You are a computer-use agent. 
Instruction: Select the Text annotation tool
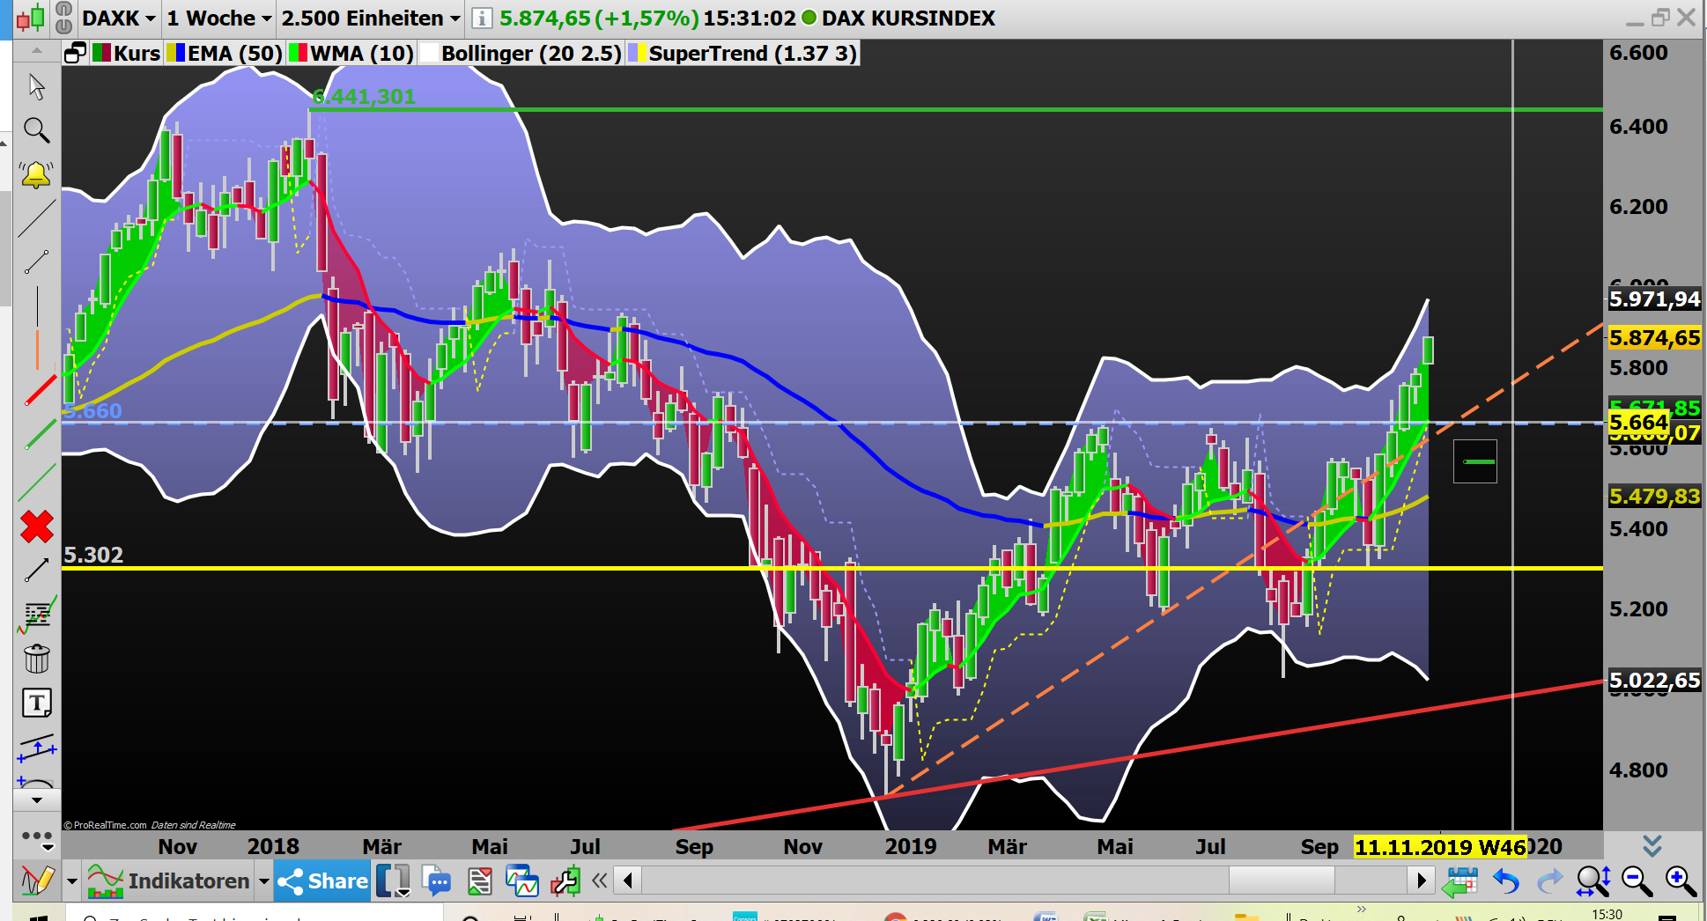(x=37, y=703)
